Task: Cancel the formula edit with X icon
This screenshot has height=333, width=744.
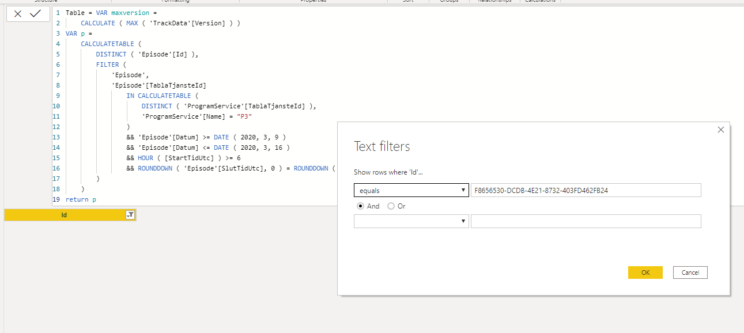Action: coord(18,14)
